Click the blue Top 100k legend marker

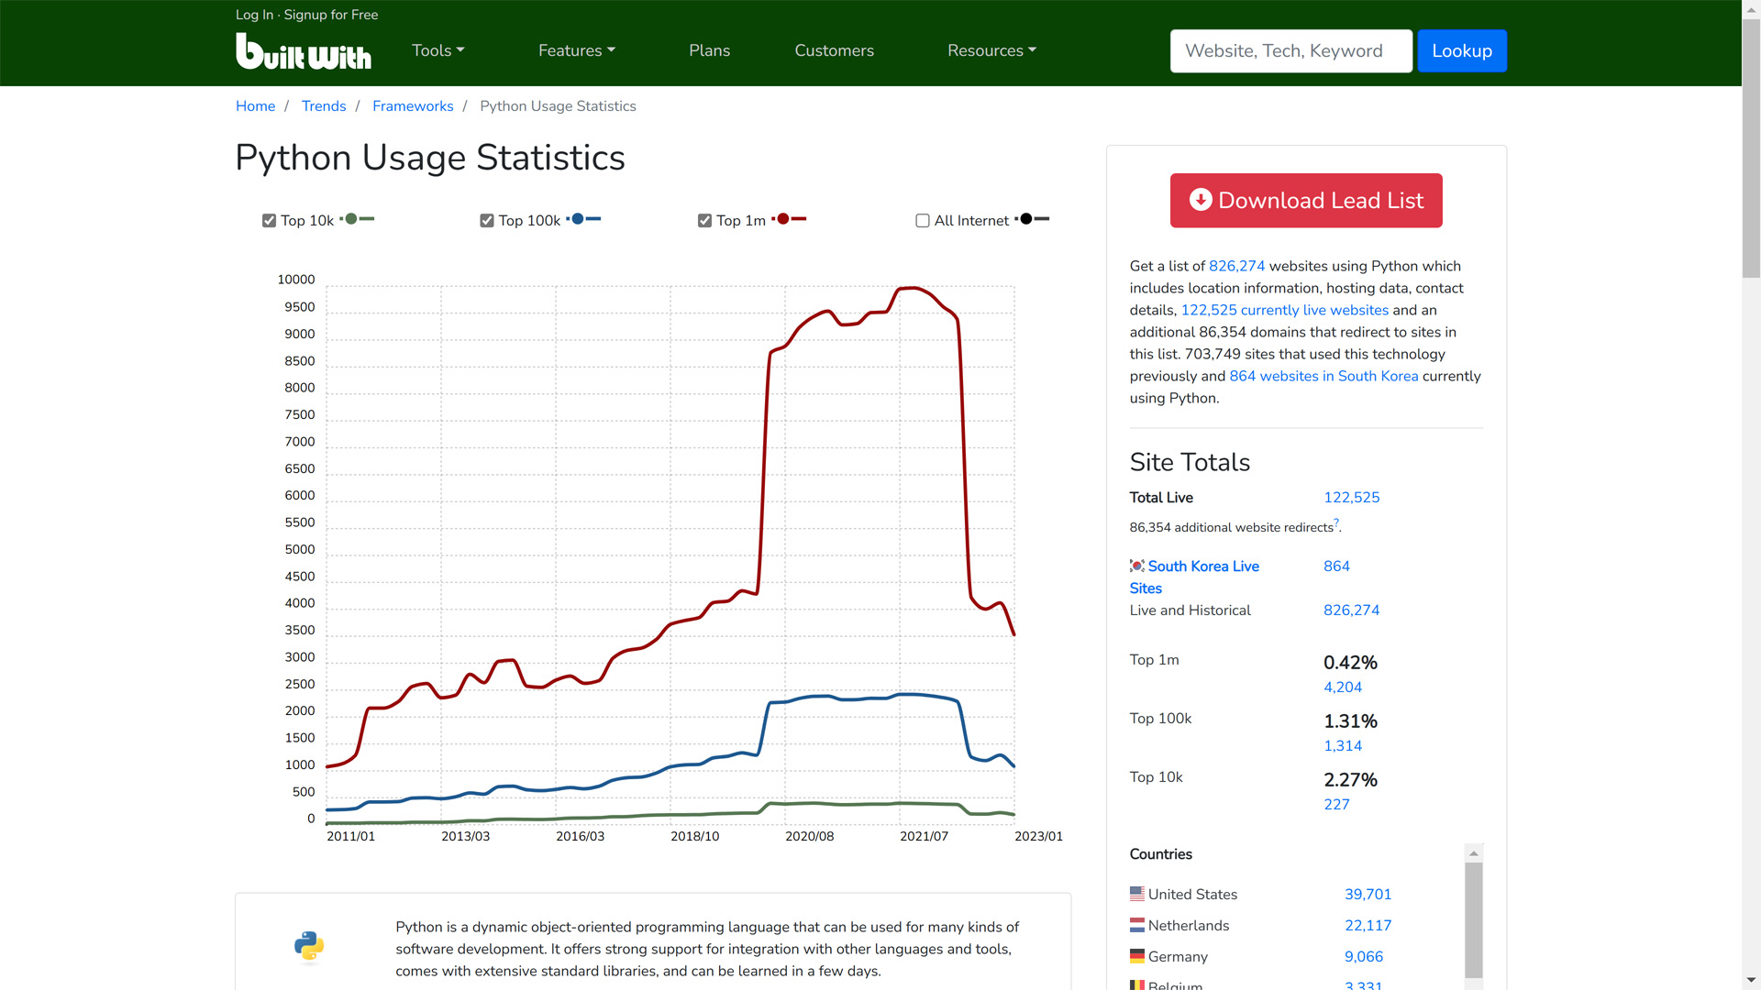[584, 219]
